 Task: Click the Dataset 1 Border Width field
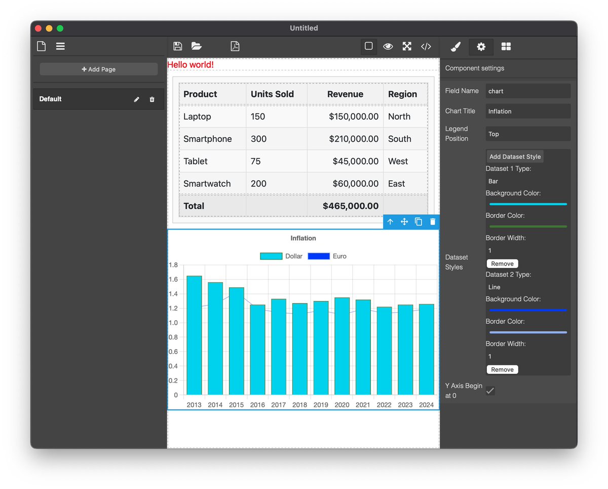point(528,250)
